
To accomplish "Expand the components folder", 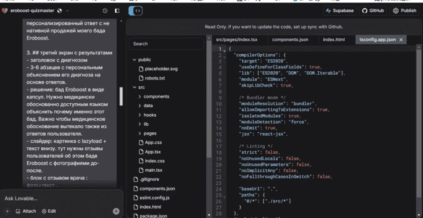I will (x=140, y=97).
